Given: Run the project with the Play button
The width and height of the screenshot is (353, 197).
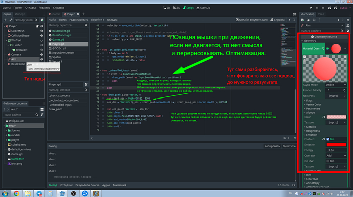Looking at the screenshot, I should tap(311, 8).
